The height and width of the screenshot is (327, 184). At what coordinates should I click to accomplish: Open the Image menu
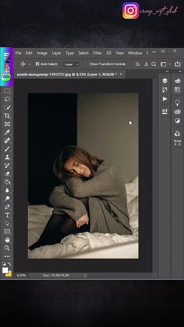click(x=42, y=53)
